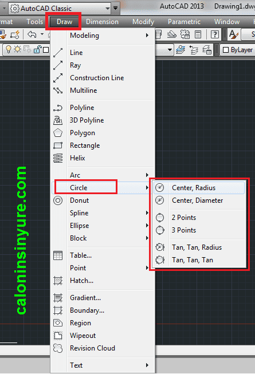Expand the Ellipse submenu
Image resolution: width=255 pixels, height=374 pixels.
point(103,226)
